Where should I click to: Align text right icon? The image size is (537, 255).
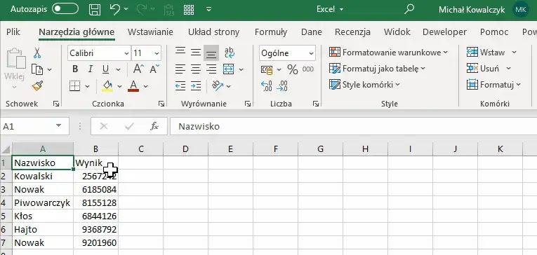click(211, 69)
